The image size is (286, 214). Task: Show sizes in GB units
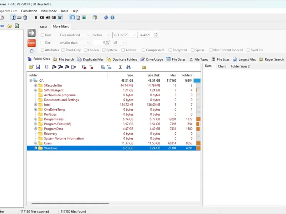point(54,17)
